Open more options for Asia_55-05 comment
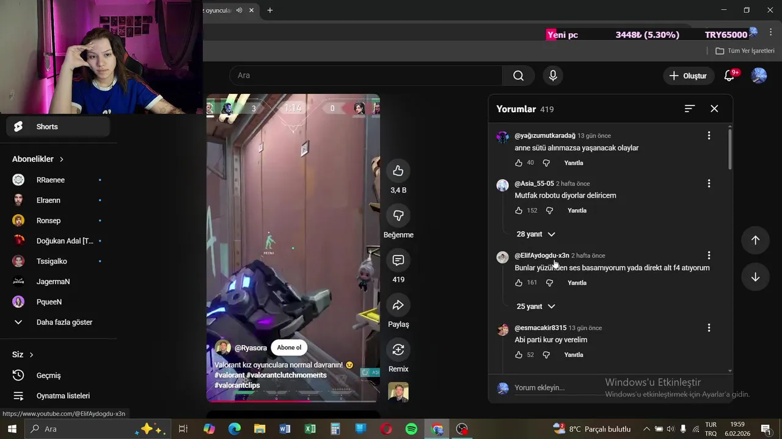782x439 pixels. pyautogui.click(x=709, y=183)
